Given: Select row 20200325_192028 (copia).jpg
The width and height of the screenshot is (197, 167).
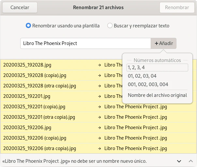Looking at the screenshot, I should coord(49,75).
